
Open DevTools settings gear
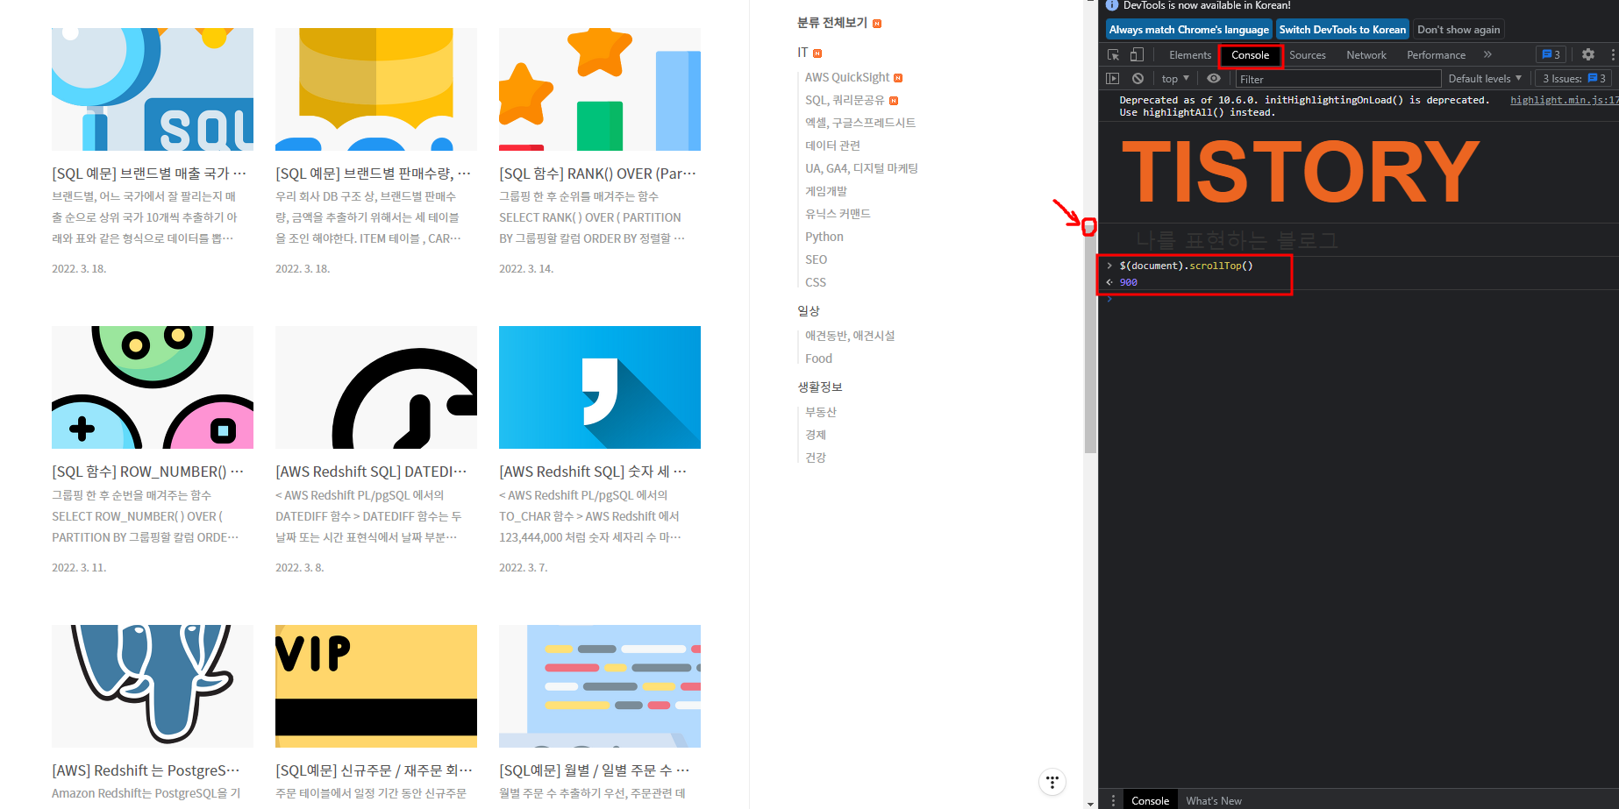(1588, 54)
